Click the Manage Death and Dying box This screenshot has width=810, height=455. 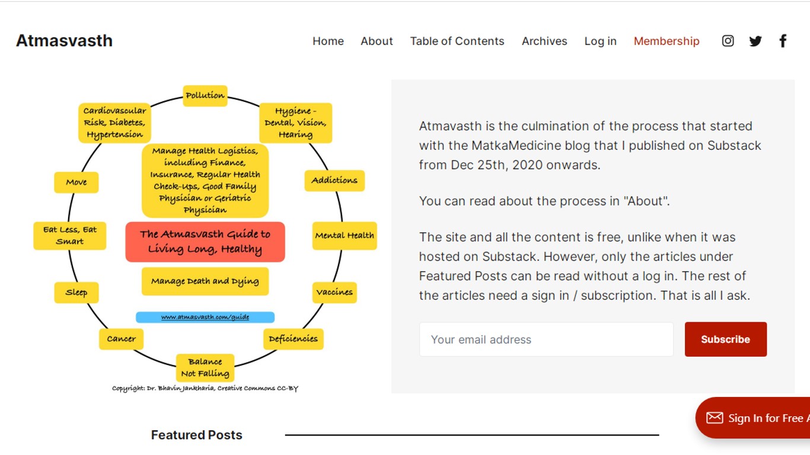pos(205,281)
